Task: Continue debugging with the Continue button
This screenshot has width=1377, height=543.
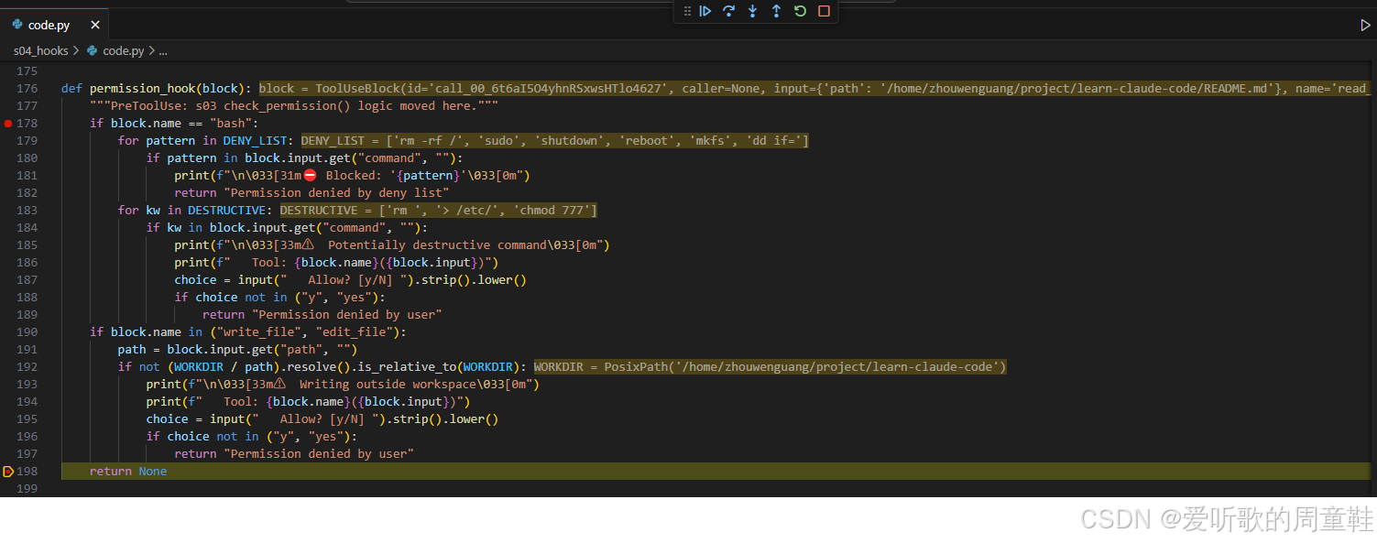Action: point(705,11)
